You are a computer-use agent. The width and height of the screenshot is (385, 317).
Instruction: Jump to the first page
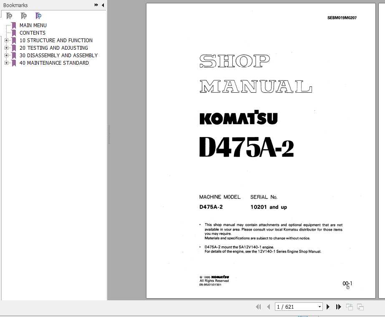tap(259, 307)
